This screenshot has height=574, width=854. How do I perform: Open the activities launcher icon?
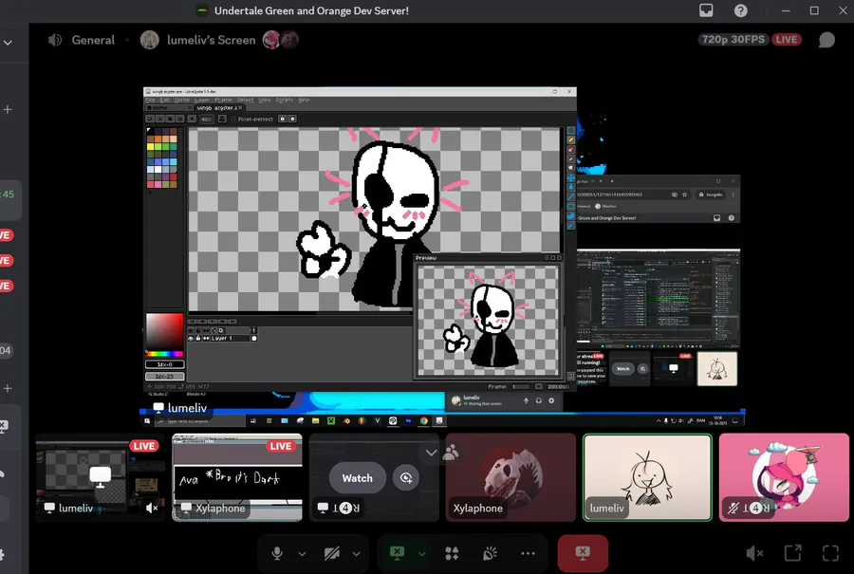(452, 554)
